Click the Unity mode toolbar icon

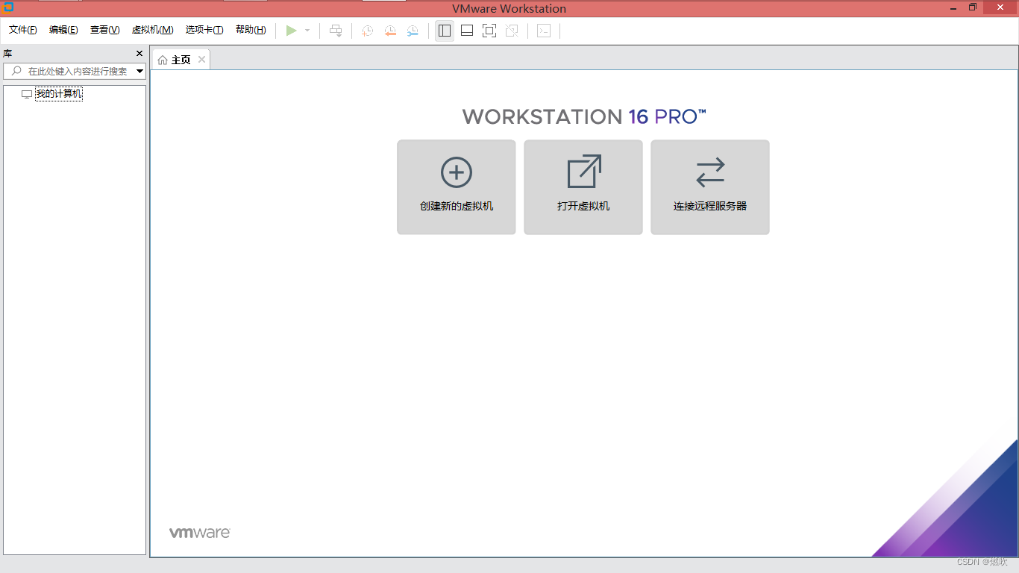click(x=512, y=31)
